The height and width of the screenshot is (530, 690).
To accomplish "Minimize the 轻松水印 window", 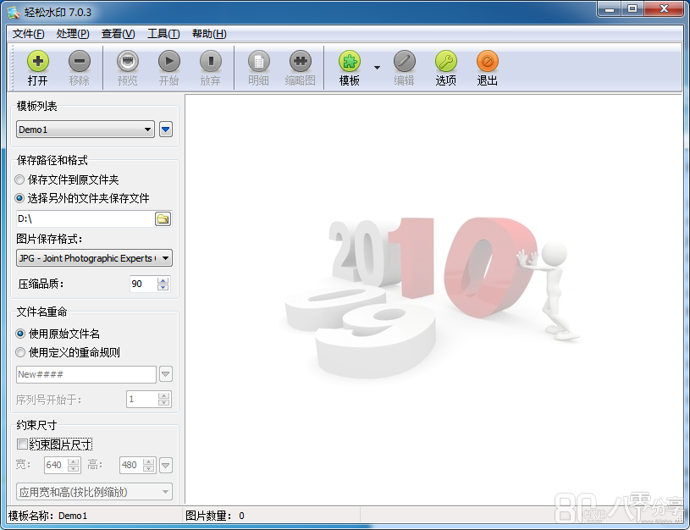I will [610, 8].
